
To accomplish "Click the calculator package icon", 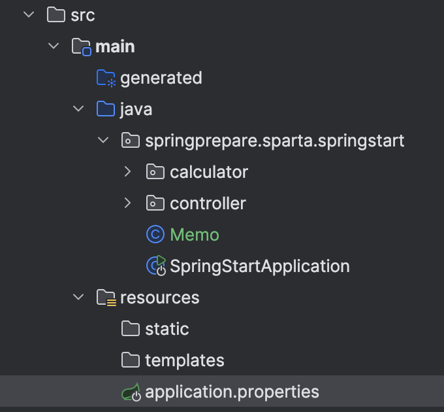I will [155, 172].
